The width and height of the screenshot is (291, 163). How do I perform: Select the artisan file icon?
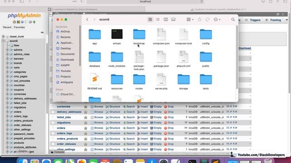pyautogui.click(x=117, y=34)
